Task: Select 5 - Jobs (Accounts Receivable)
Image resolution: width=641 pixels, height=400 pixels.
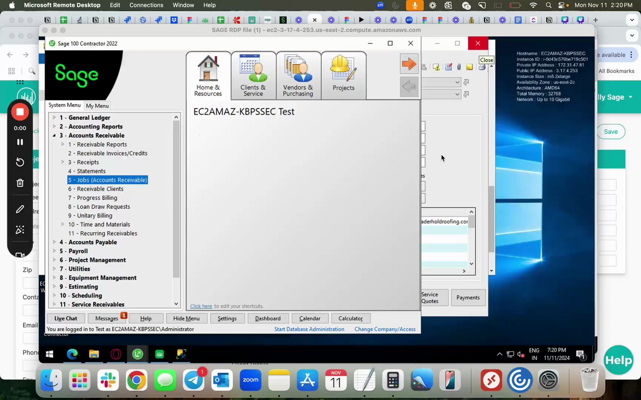Action: (x=108, y=180)
